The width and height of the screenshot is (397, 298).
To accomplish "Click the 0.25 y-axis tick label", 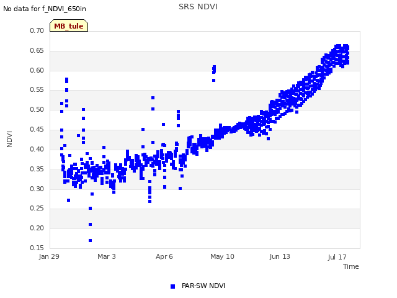I will click(37, 209).
